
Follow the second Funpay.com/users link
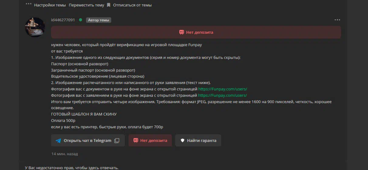[x=223, y=95]
